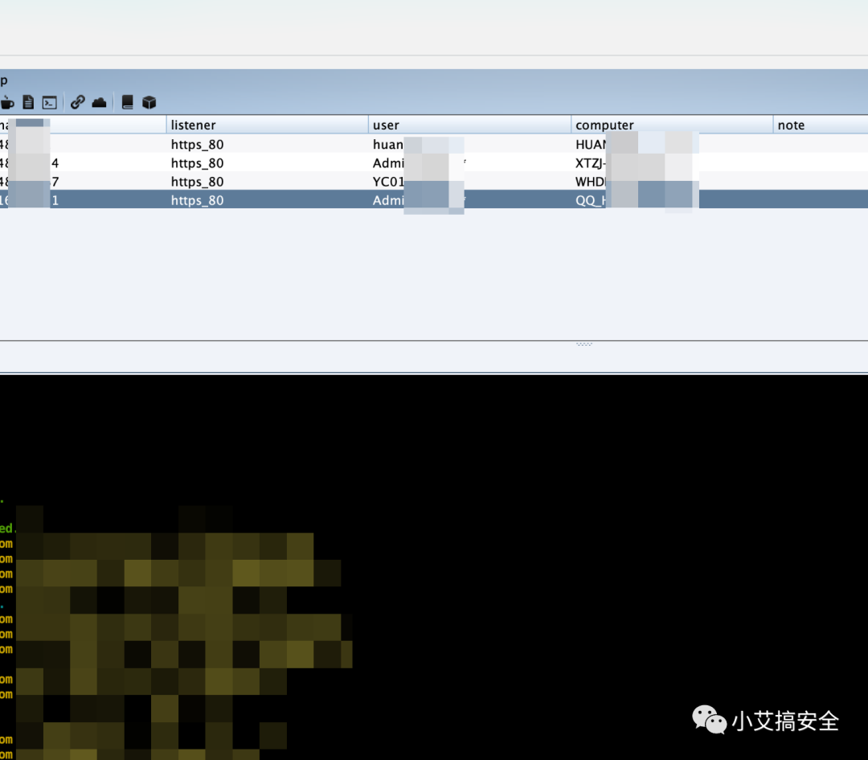Screen dimensions: 868x760
Task: Open the document macro generator icon
Action: [28, 102]
